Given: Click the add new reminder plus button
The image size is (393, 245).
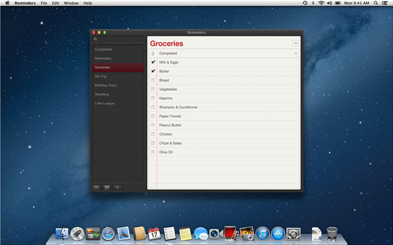Looking at the screenshot, I should point(296,43).
